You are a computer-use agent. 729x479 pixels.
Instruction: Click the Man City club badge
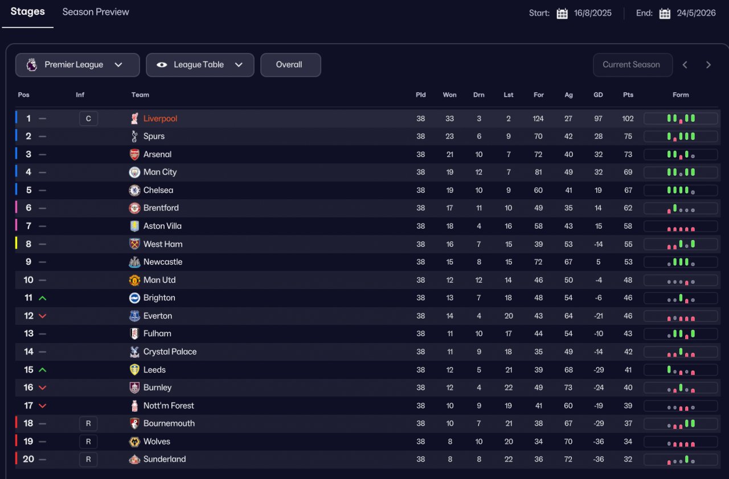(134, 172)
